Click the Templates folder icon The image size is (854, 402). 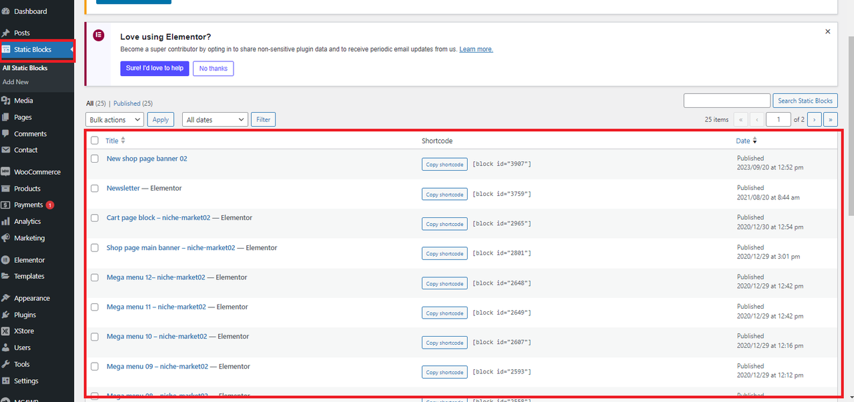coord(6,276)
